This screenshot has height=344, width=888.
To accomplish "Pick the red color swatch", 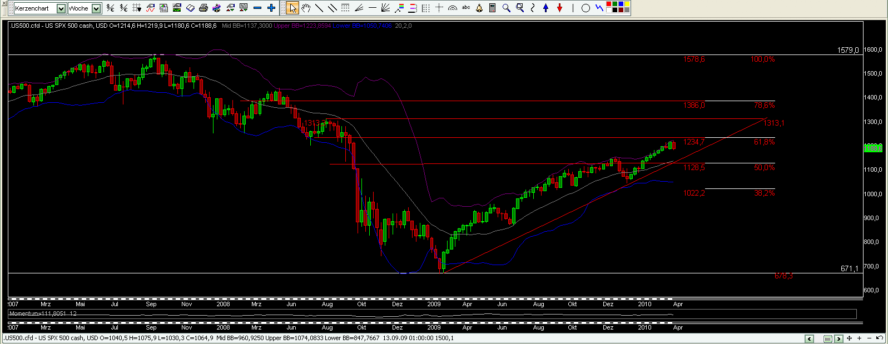I will coord(608,4).
